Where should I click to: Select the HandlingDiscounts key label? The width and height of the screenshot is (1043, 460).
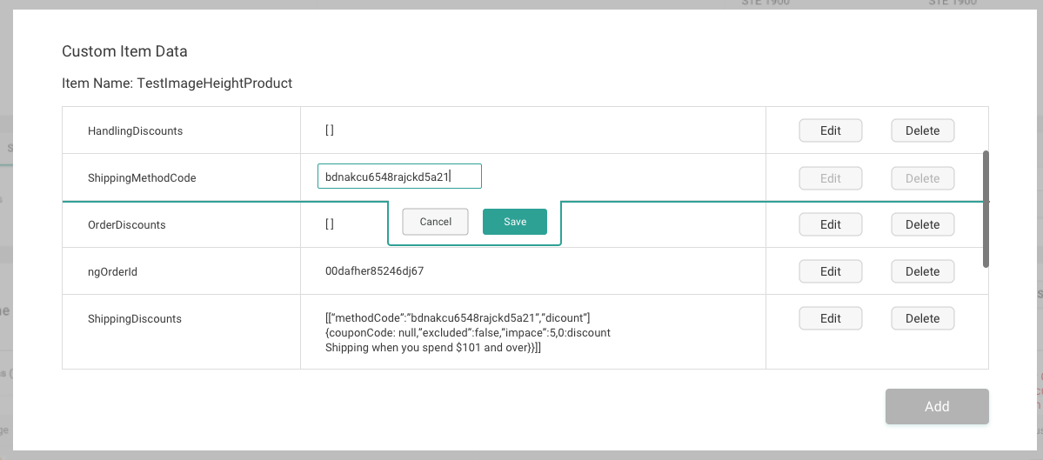(x=135, y=131)
